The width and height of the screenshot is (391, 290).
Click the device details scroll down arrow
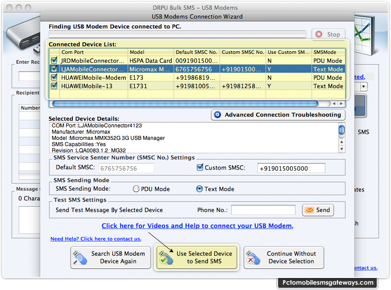(x=341, y=149)
